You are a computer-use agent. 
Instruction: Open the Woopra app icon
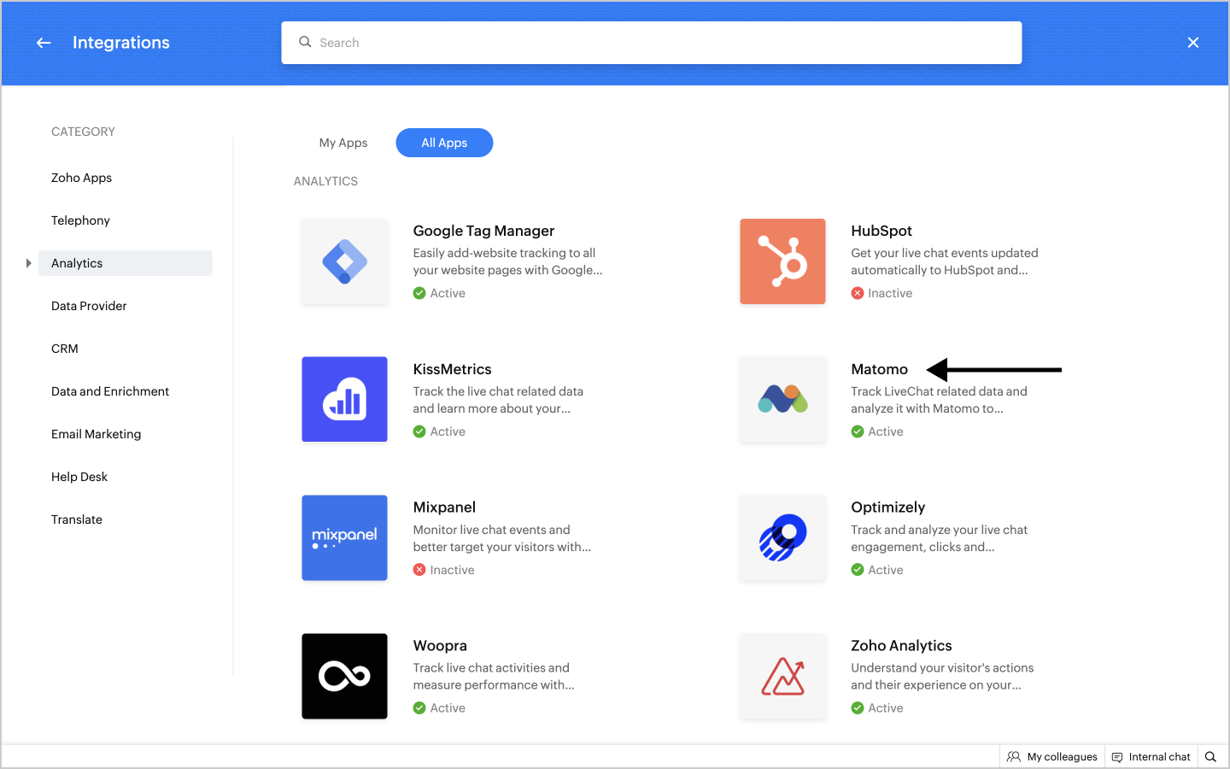tap(344, 676)
